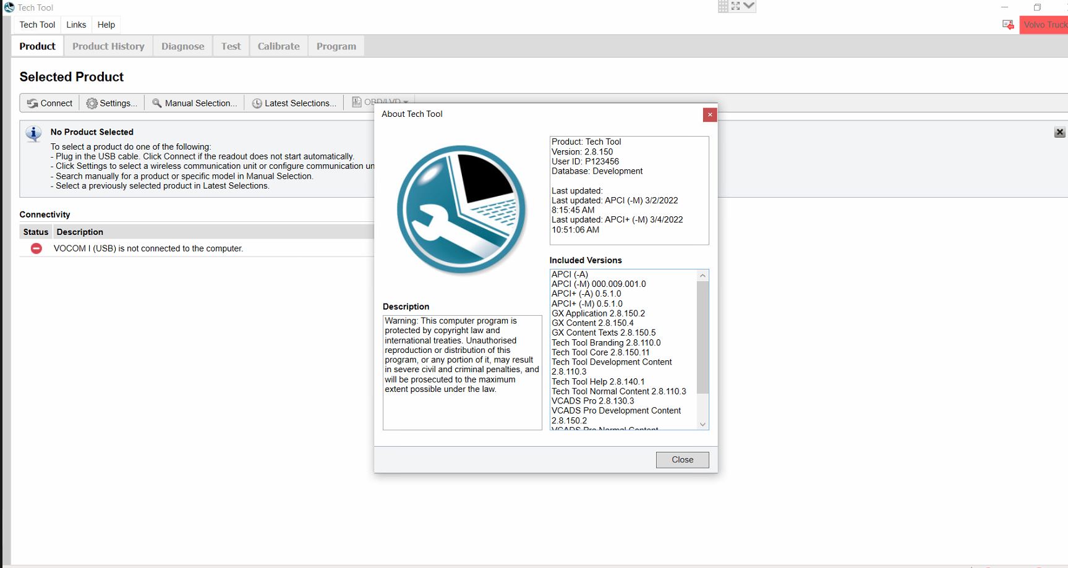Viewport: 1068px width, 568px height.
Task: Select the Product tab
Action: pos(37,46)
